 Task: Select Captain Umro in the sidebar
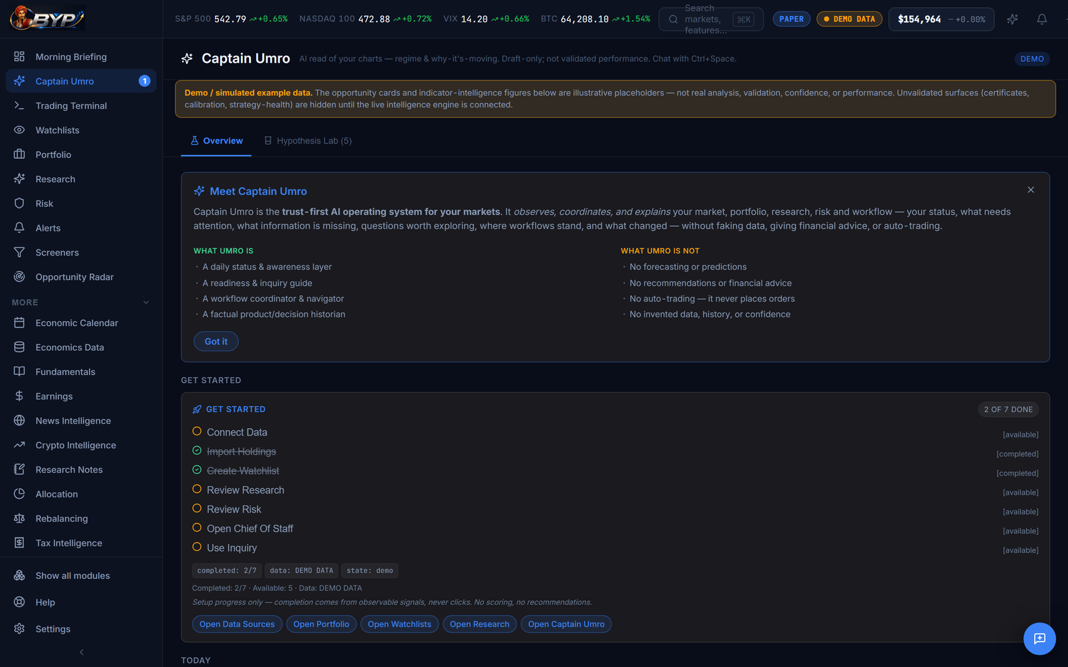(x=81, y=81)
